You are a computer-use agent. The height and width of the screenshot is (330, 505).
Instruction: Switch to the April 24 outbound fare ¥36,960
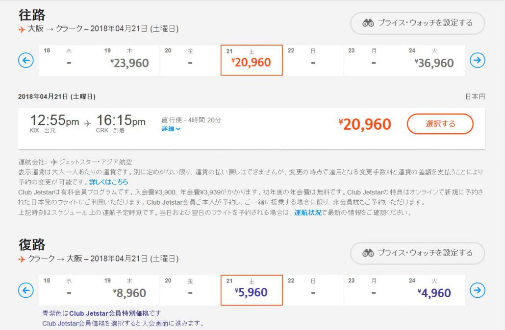tap(434, 63)
